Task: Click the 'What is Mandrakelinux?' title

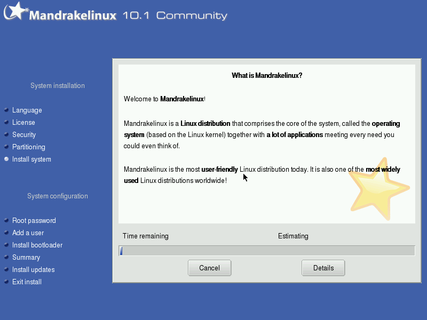Action: [x=267, y=75]
